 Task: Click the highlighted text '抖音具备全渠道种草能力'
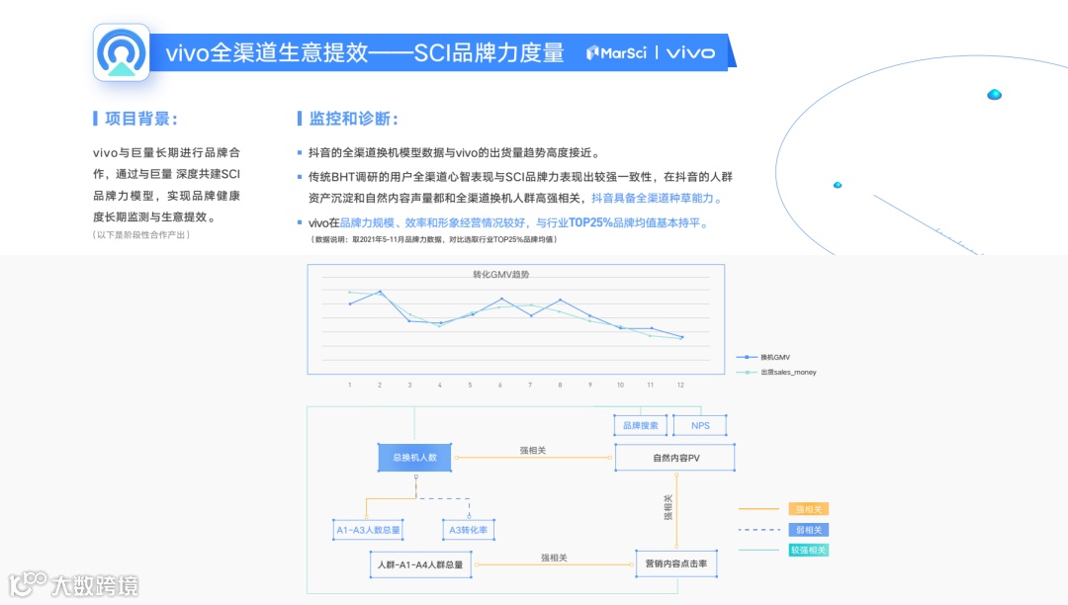pos(652,198)
